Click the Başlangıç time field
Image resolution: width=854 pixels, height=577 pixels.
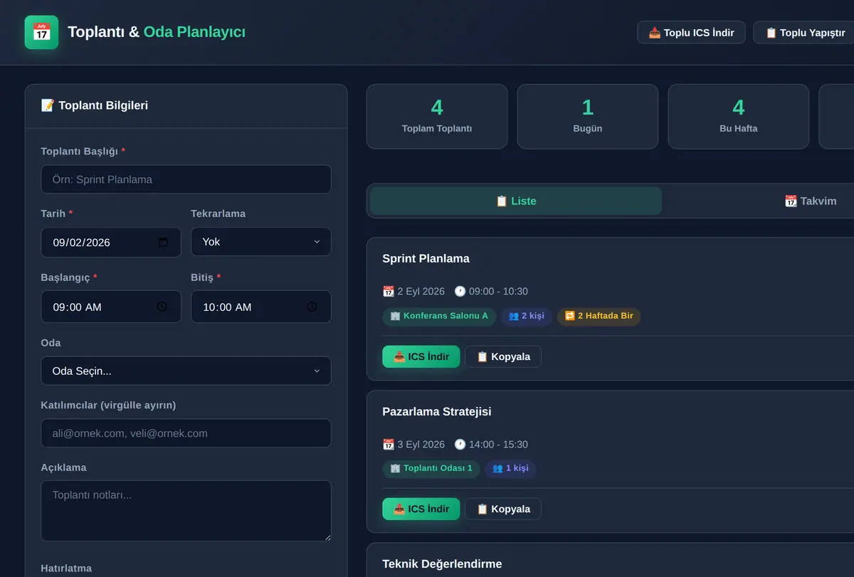click(111, 307)
